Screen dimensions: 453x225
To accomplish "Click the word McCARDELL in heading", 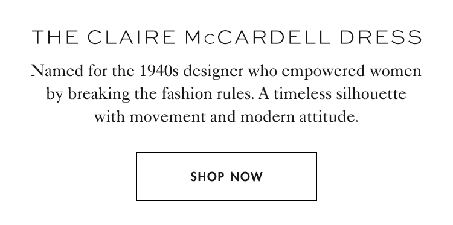I will (x=258, y=37).
